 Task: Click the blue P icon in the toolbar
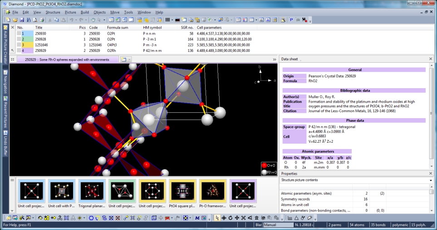[291, 20]
